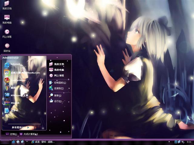Click 注销(L) log off button
Screen dimensions: 194x145
pyautogui.click(x=12, y=134)
